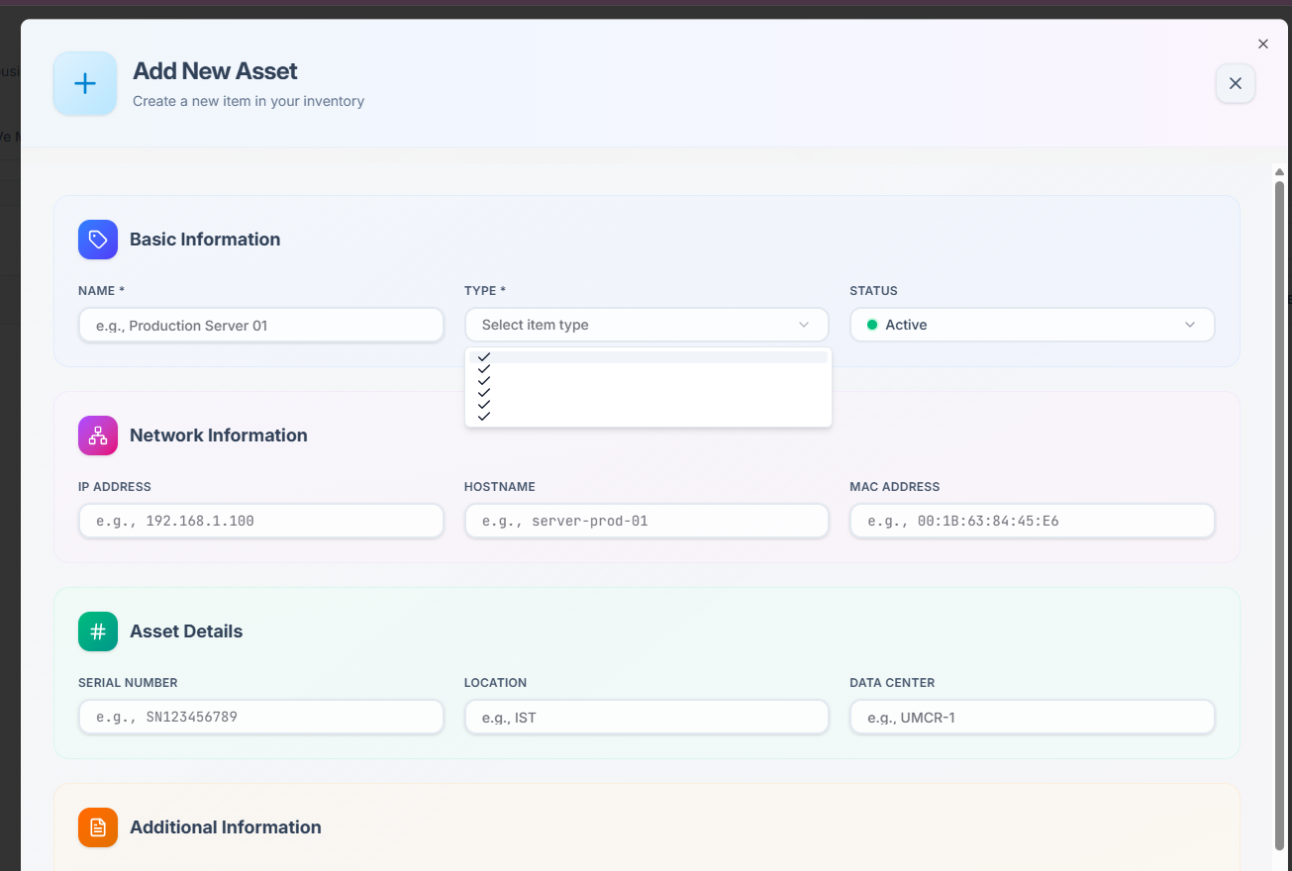Screen dimensions: 1292x871
Task: Click the LOCATION field label
Action: click(496, 683)
